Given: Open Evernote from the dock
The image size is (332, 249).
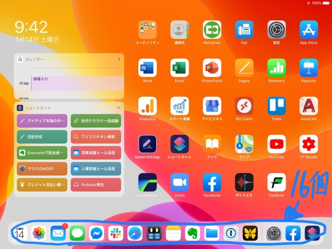Looking at the screenshot, I should tap(193, 233).
